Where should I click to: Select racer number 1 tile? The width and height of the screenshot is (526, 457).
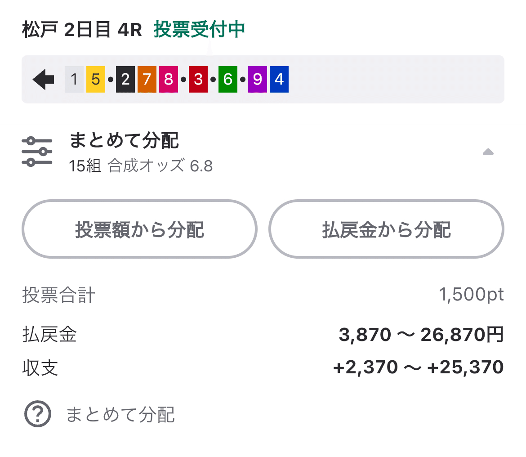(73, 79)
